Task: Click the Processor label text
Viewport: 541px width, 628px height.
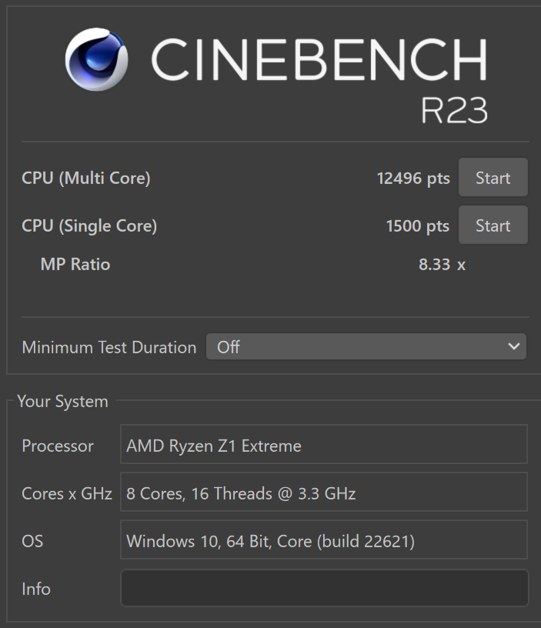Action: pos(58,446)
